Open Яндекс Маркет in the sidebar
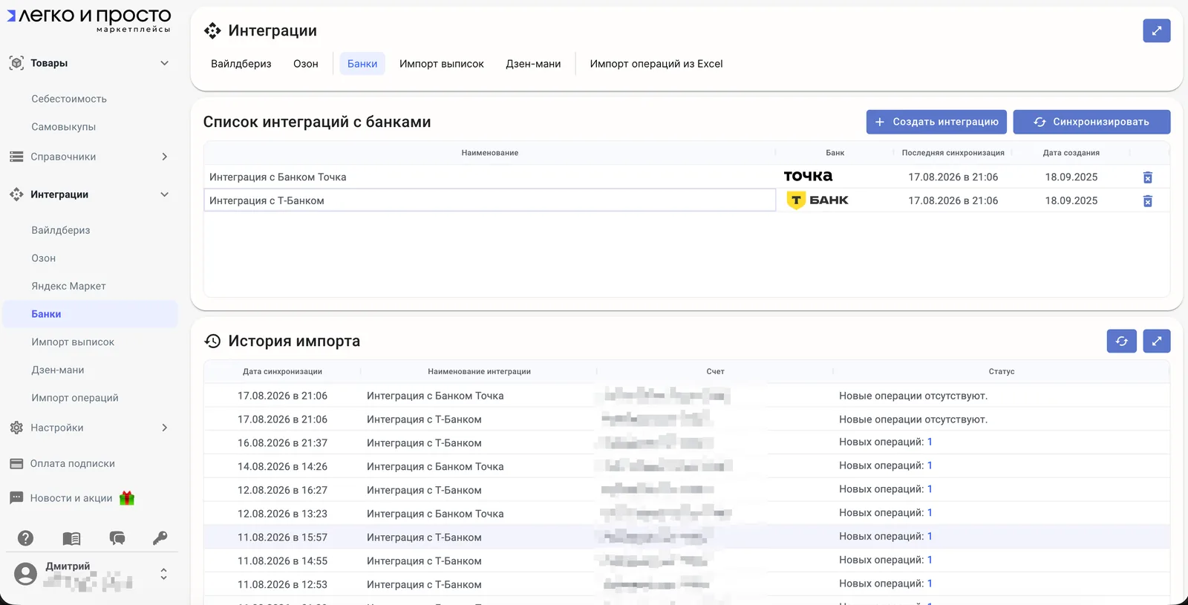 point(68,286)
